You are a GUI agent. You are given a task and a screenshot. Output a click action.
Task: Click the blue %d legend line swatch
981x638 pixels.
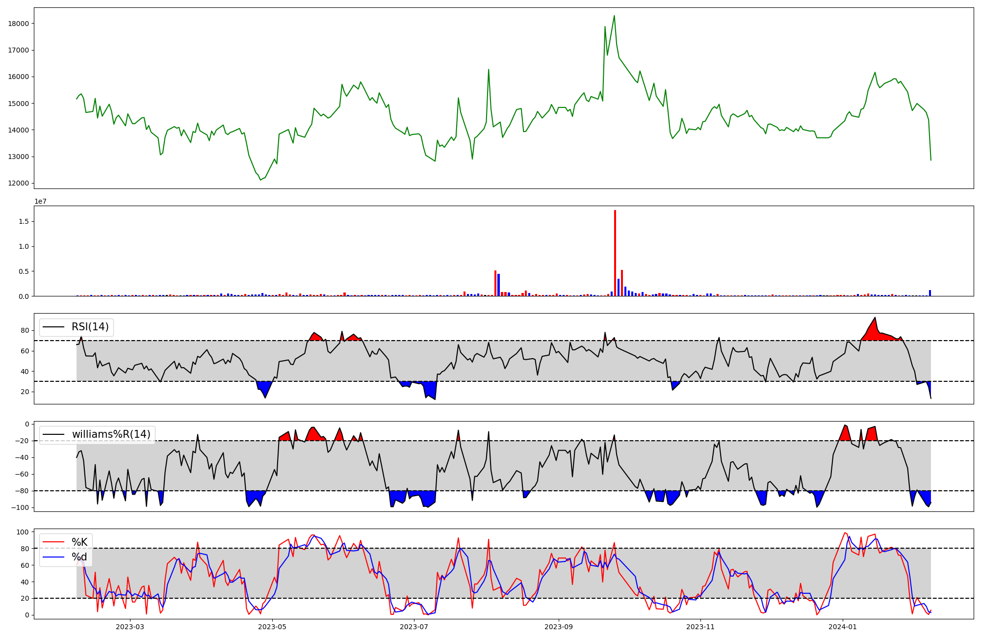(53, 557)
